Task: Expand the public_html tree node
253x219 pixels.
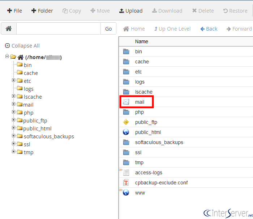Action: [14, 128]
